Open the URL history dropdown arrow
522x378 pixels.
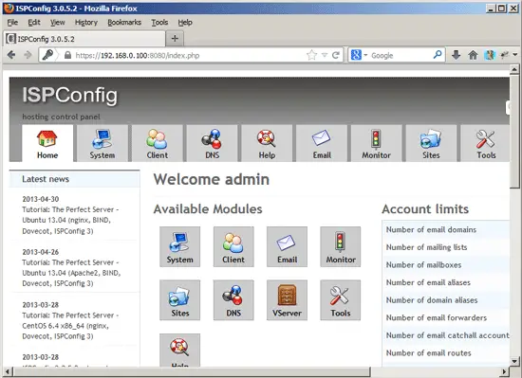pyautogui.click(x=325, y=55)
